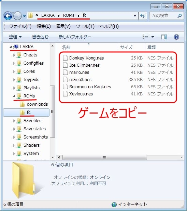187x211 pixels.
Task: Click the file list horizontal scrollbar thumb
Action: [x=105, y=157]
